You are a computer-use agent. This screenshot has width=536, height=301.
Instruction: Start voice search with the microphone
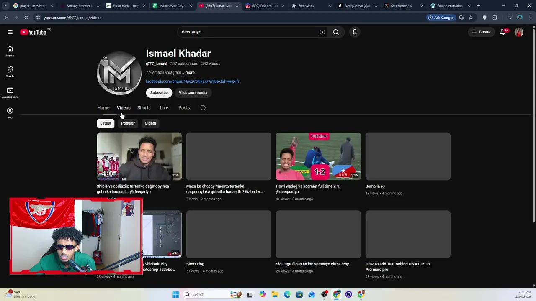pyautogui.click(x=355, y=32)
